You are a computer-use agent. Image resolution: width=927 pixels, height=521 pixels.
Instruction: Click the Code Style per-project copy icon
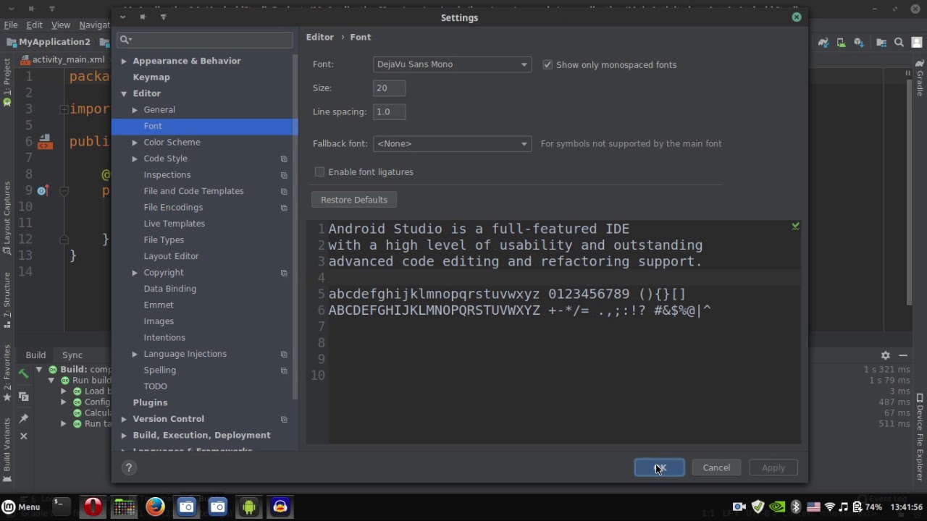pos(284,158)
